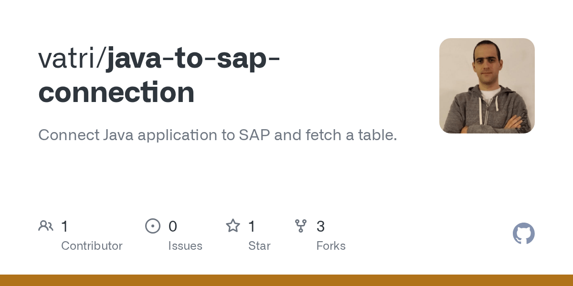Click the forks count number 3
The width and height of the screenshot is (573, 286).
point(321,226)
